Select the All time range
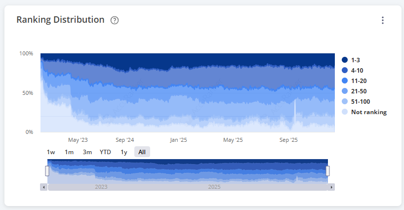Screen dimensions: 404x210 coord(142,152)
